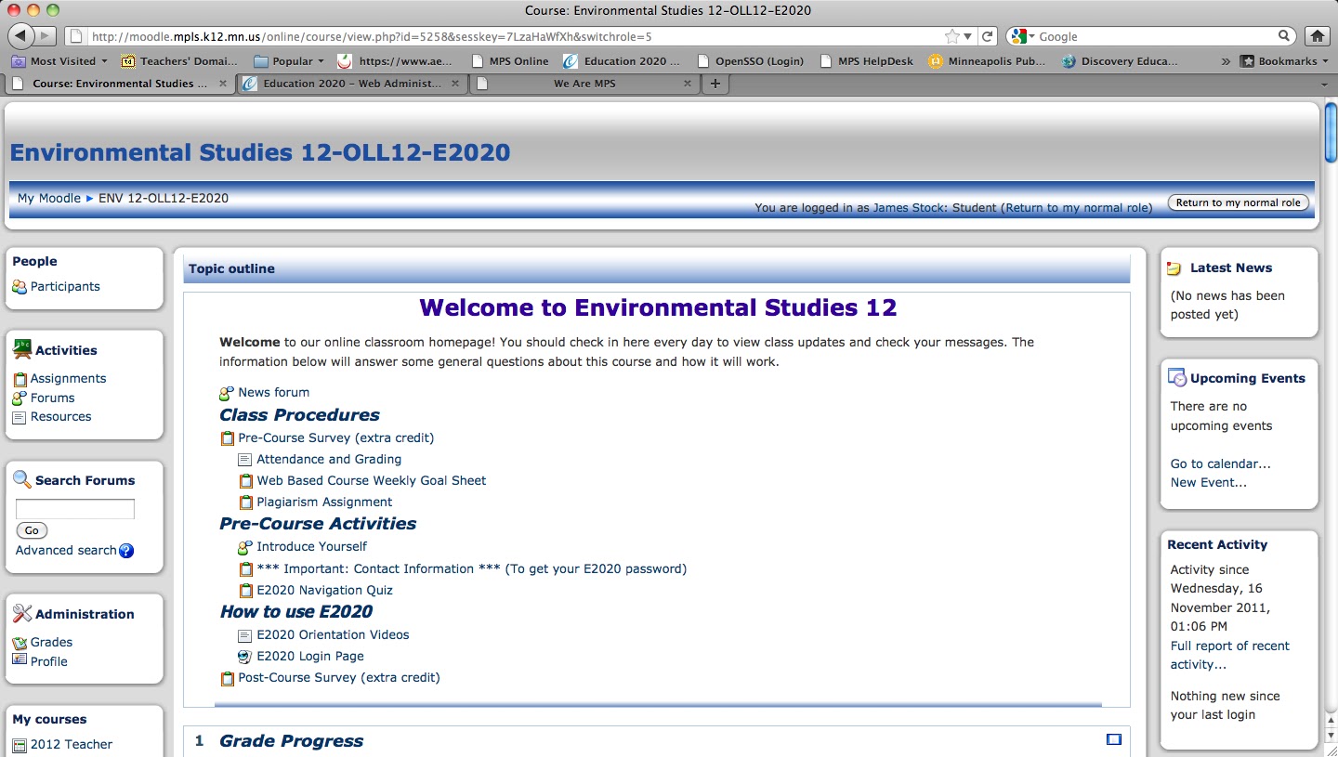Toggle the bookmark star in the address bar
This screenshot has height=757, width=1338.
[954, 36]
